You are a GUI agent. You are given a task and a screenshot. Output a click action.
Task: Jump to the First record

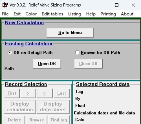click(x=12, y=93)
